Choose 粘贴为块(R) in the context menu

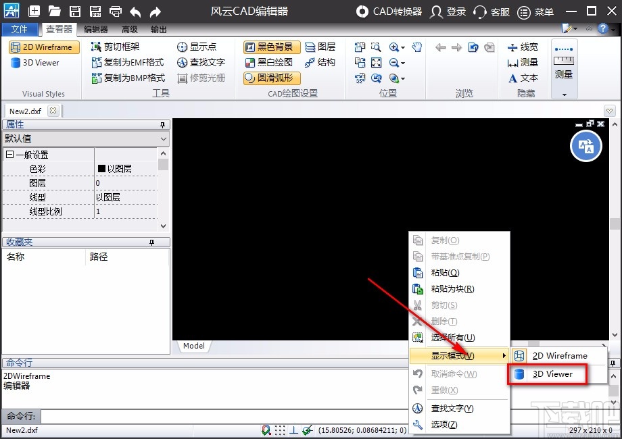pos(459,289)
